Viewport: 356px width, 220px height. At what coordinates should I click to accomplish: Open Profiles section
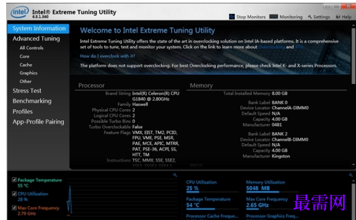coord(23,111)
